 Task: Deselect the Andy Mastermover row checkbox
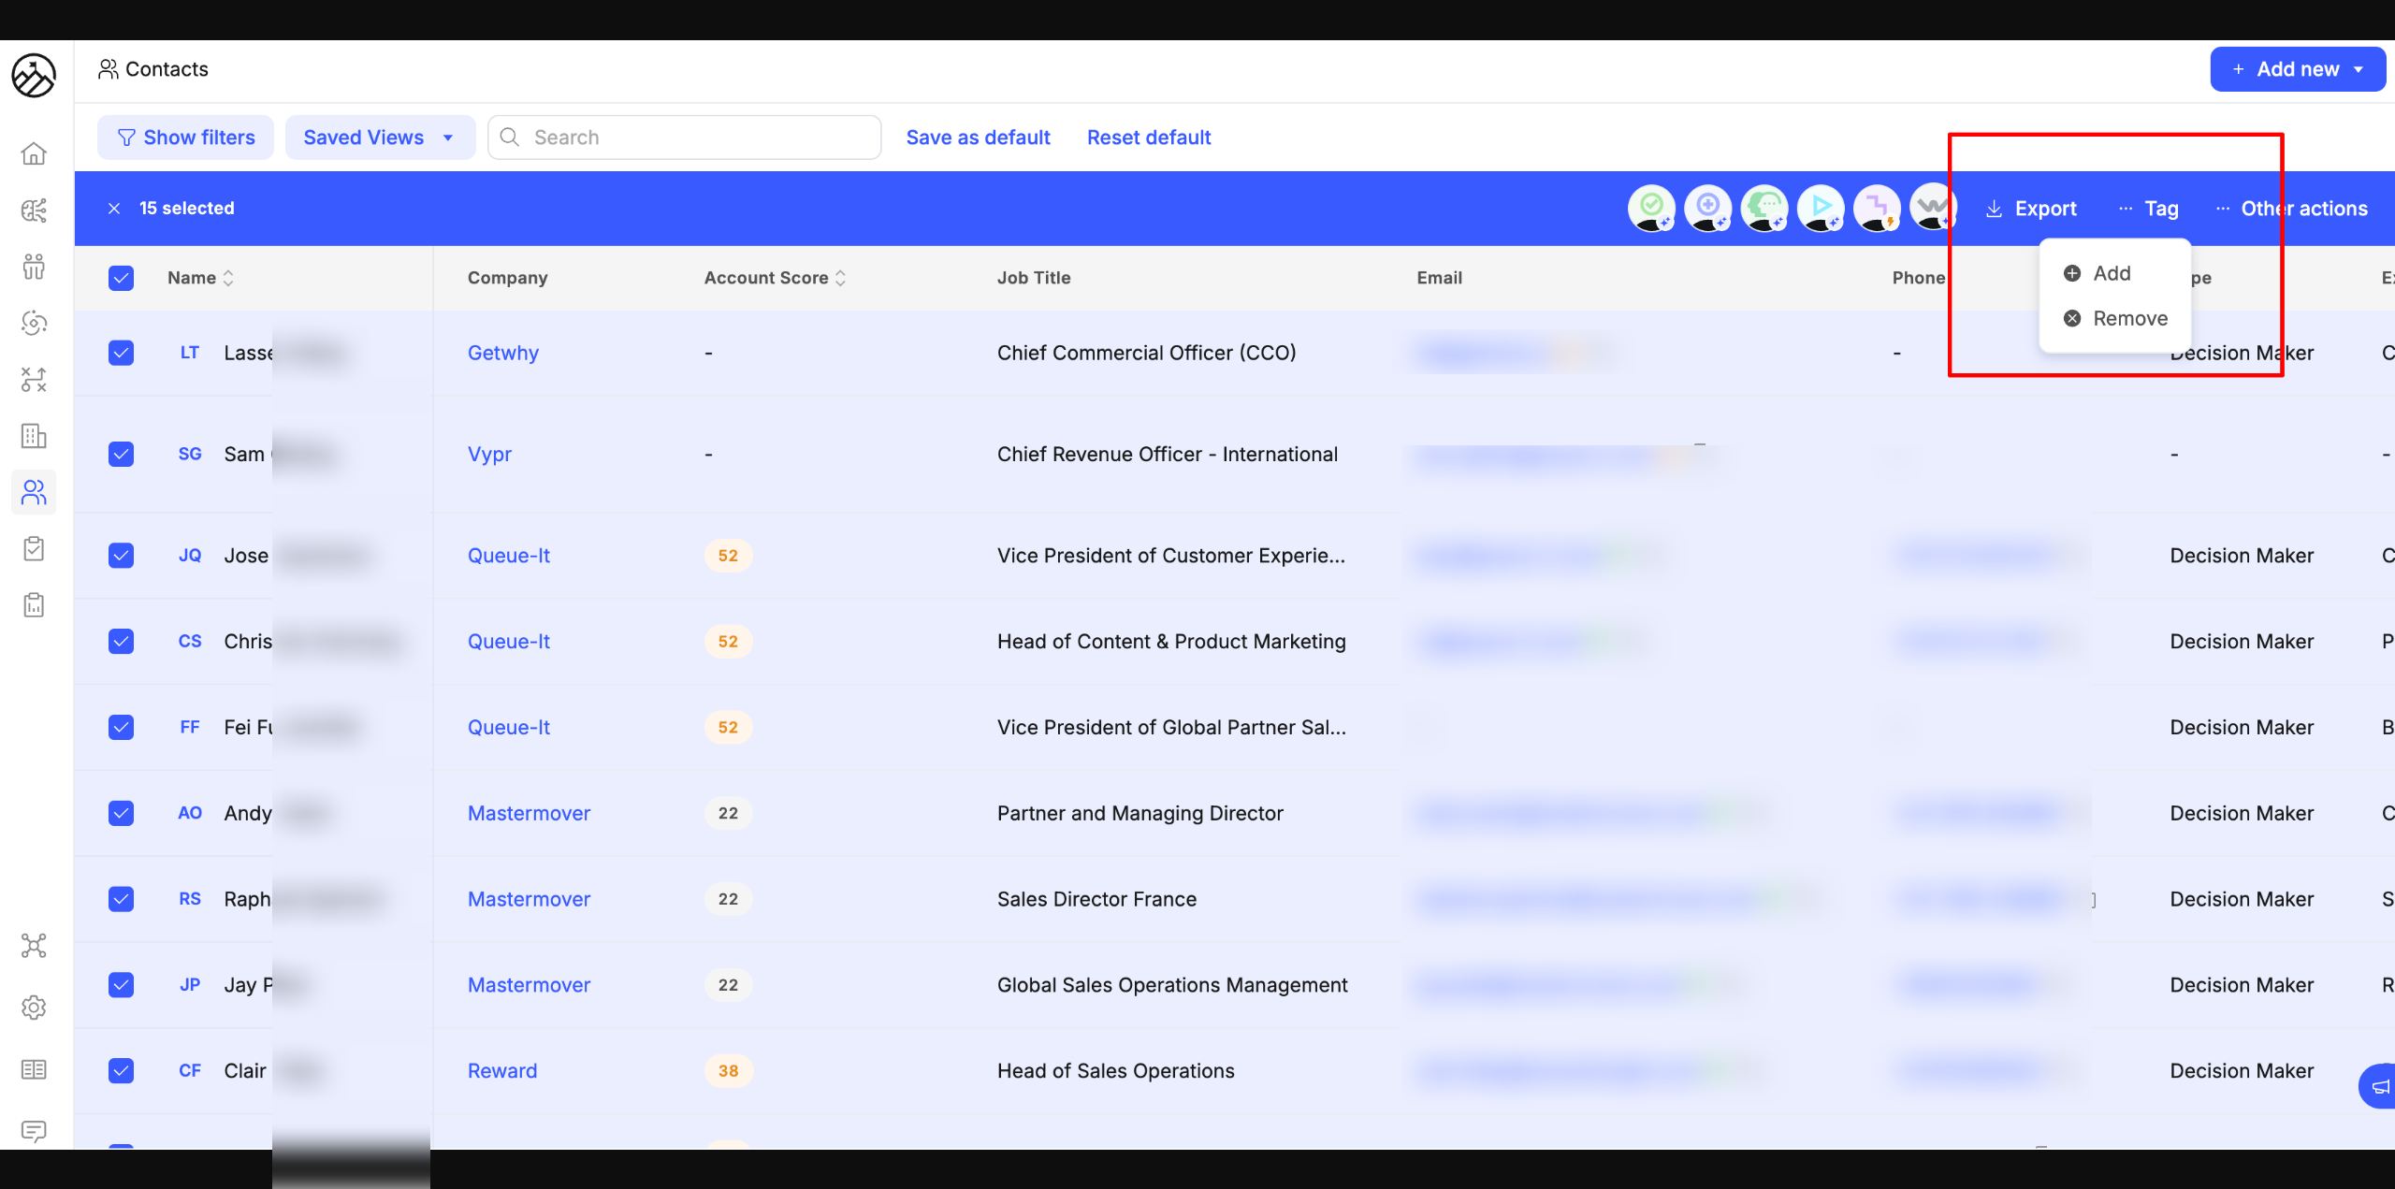[x=121, y=813]
